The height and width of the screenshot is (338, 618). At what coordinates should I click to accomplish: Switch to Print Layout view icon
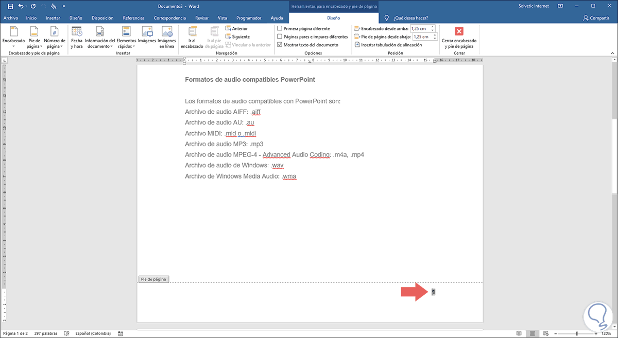coord(533,333)
